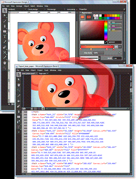Image resolution: width=136 pixels, height=179 pixels.
Task: Open Window menu in Expression Blend
Action: tap(53, 70)
